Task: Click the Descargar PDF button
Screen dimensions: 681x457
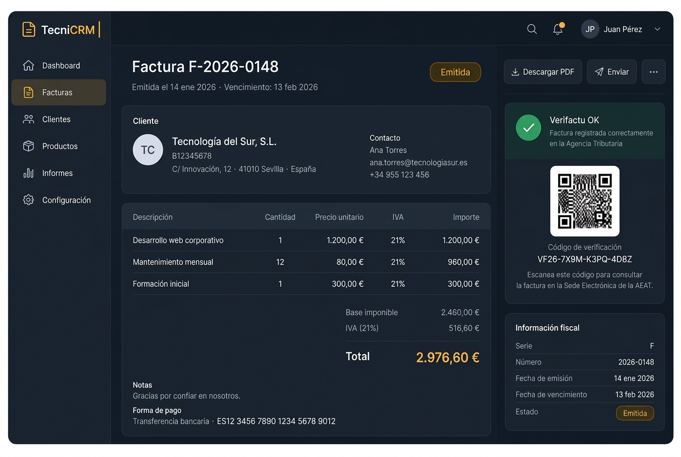Action: (543, 72)
